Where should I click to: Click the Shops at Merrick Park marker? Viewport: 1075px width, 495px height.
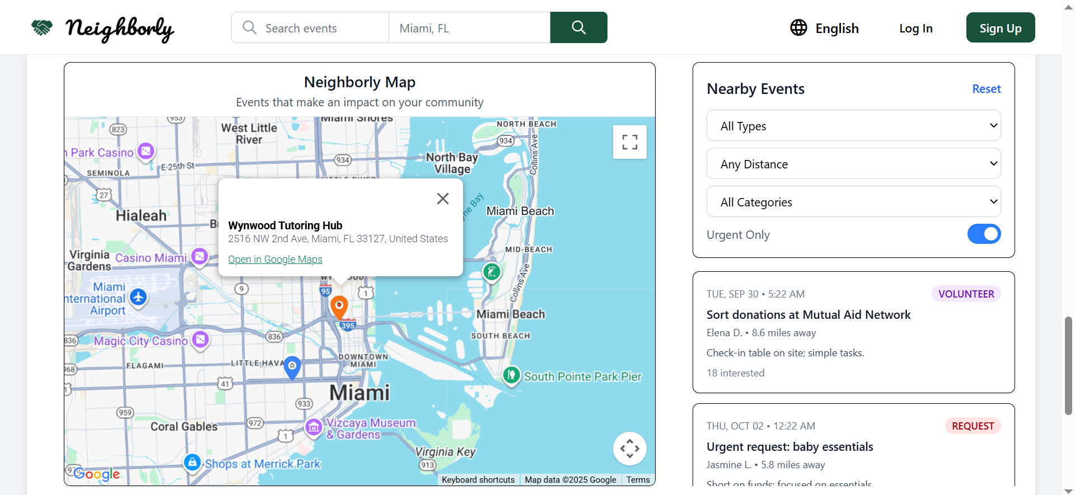tap(192, 463)
